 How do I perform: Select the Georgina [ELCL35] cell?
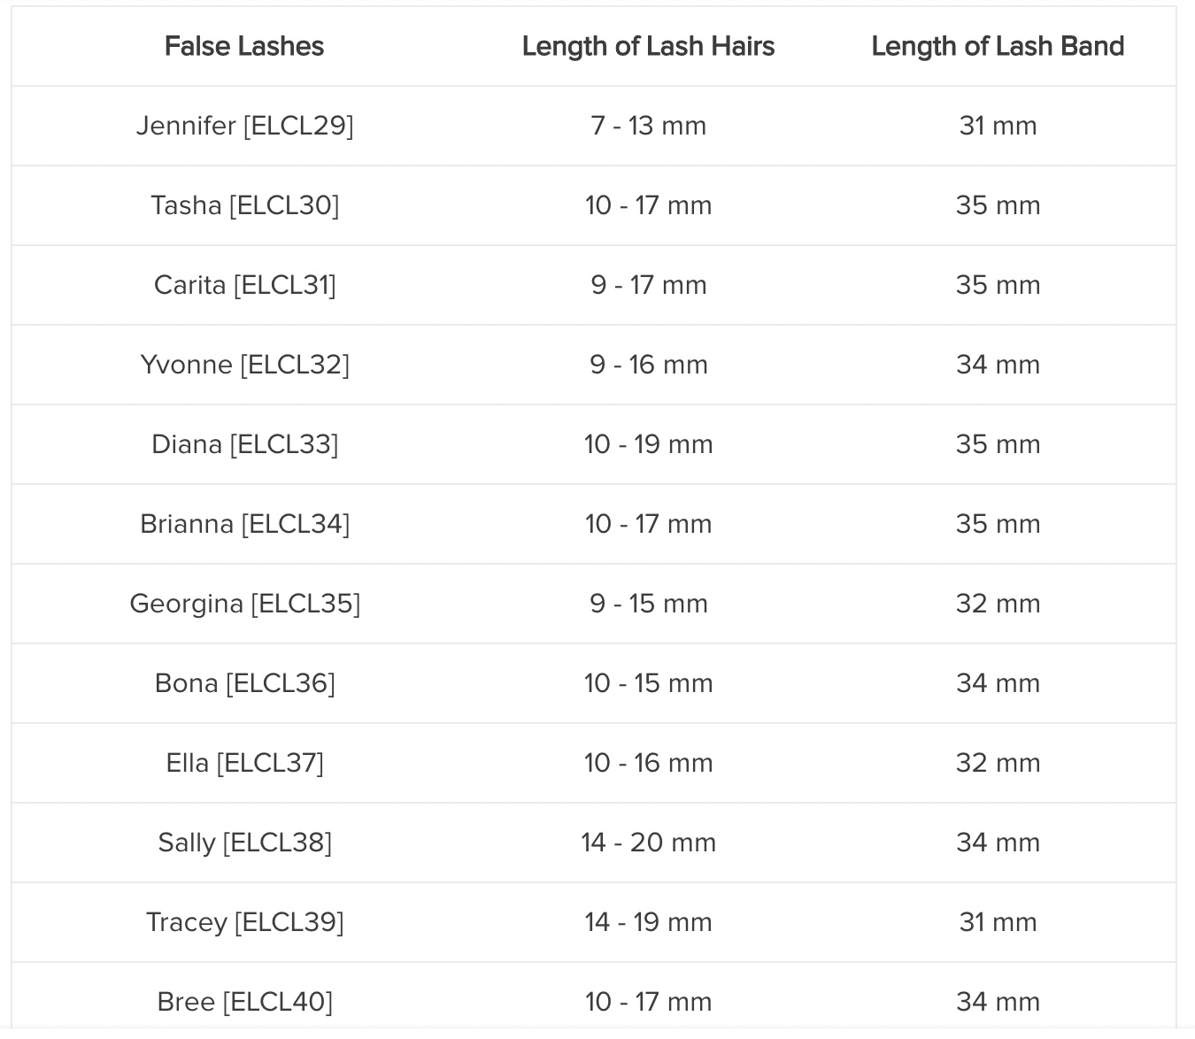pos(244,604)
